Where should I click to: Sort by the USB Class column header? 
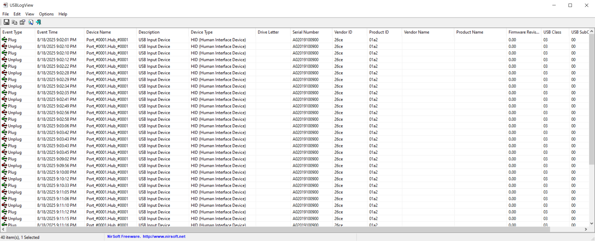pos(555,32)
